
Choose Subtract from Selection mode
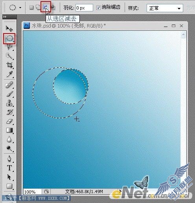pos(45,7)
